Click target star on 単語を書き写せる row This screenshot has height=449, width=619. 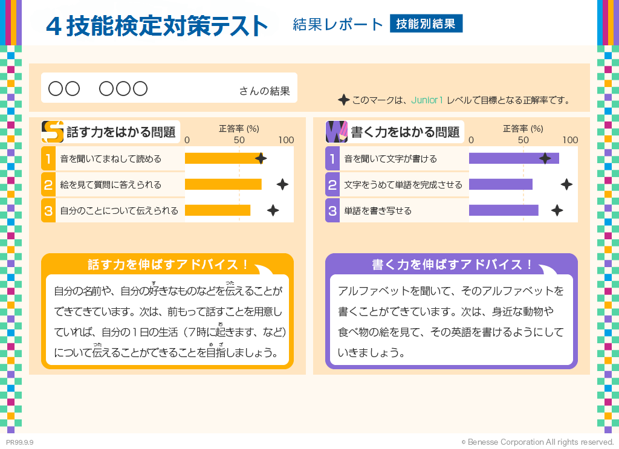tap(557, 210)
